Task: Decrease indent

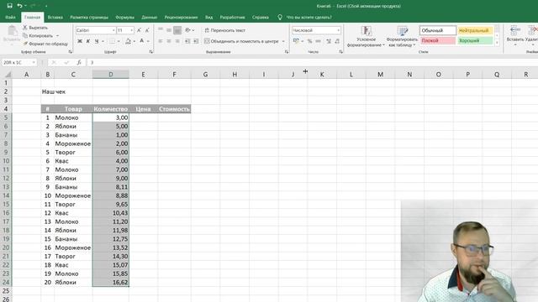Action: (187, 41)
